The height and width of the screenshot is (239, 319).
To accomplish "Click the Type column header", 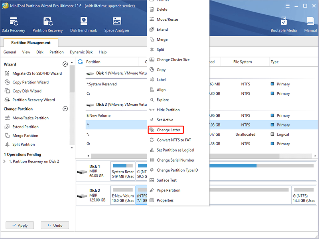I will [293, 62].
